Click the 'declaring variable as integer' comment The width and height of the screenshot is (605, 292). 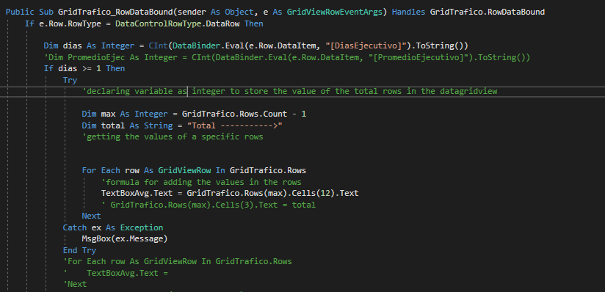point(289,92)
